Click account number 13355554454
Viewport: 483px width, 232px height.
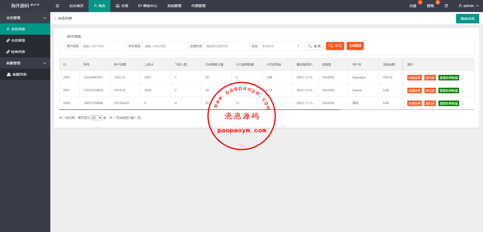[93, 90]
